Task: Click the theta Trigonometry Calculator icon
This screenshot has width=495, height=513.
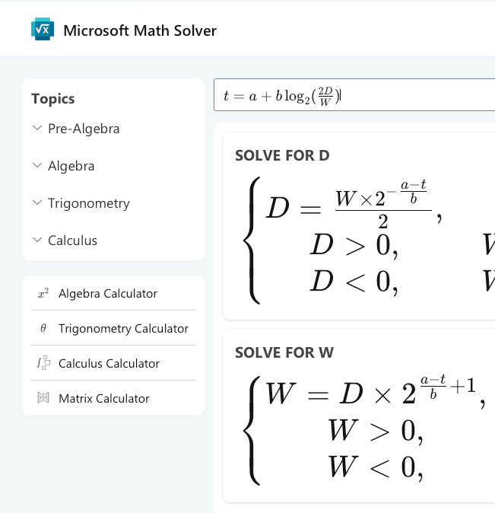Action: click(x=43, y=328)
